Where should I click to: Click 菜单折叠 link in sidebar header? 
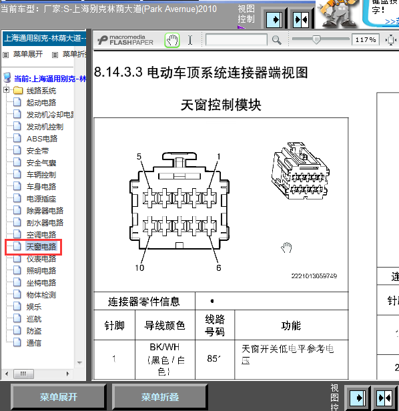click(x=74, y=54)
